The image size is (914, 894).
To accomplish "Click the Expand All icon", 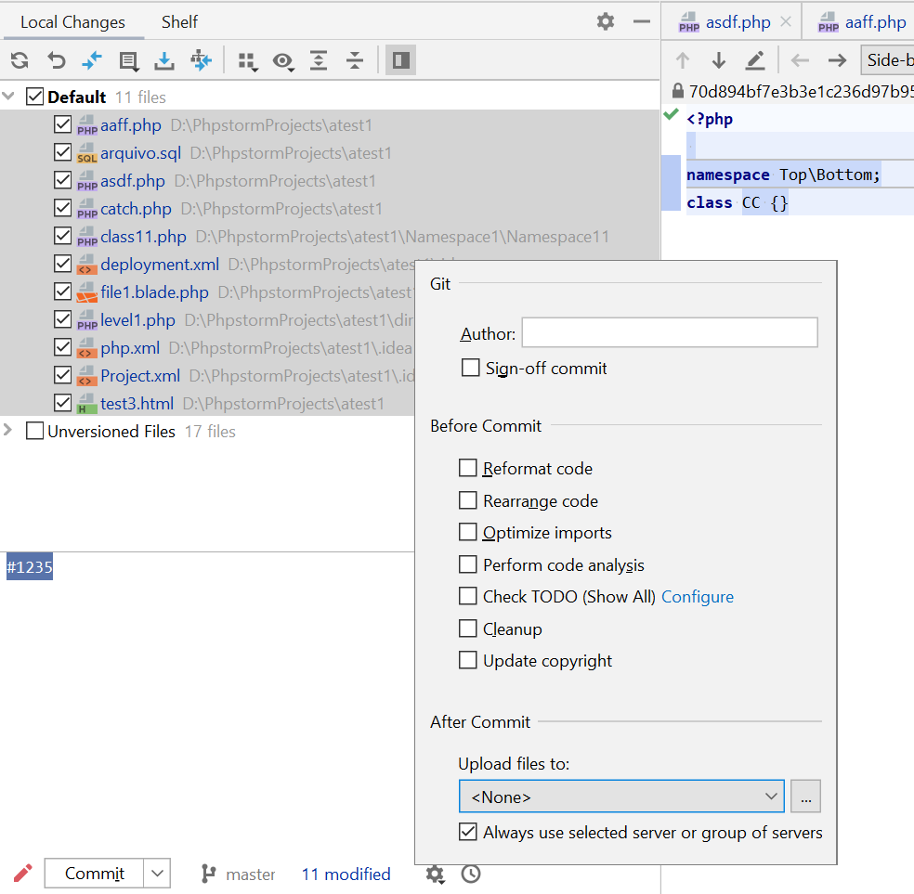I will (319, 60).
